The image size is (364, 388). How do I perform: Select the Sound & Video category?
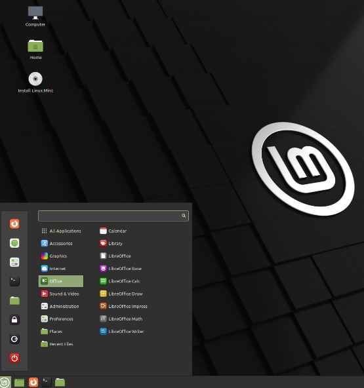click(x=61, y=294)
